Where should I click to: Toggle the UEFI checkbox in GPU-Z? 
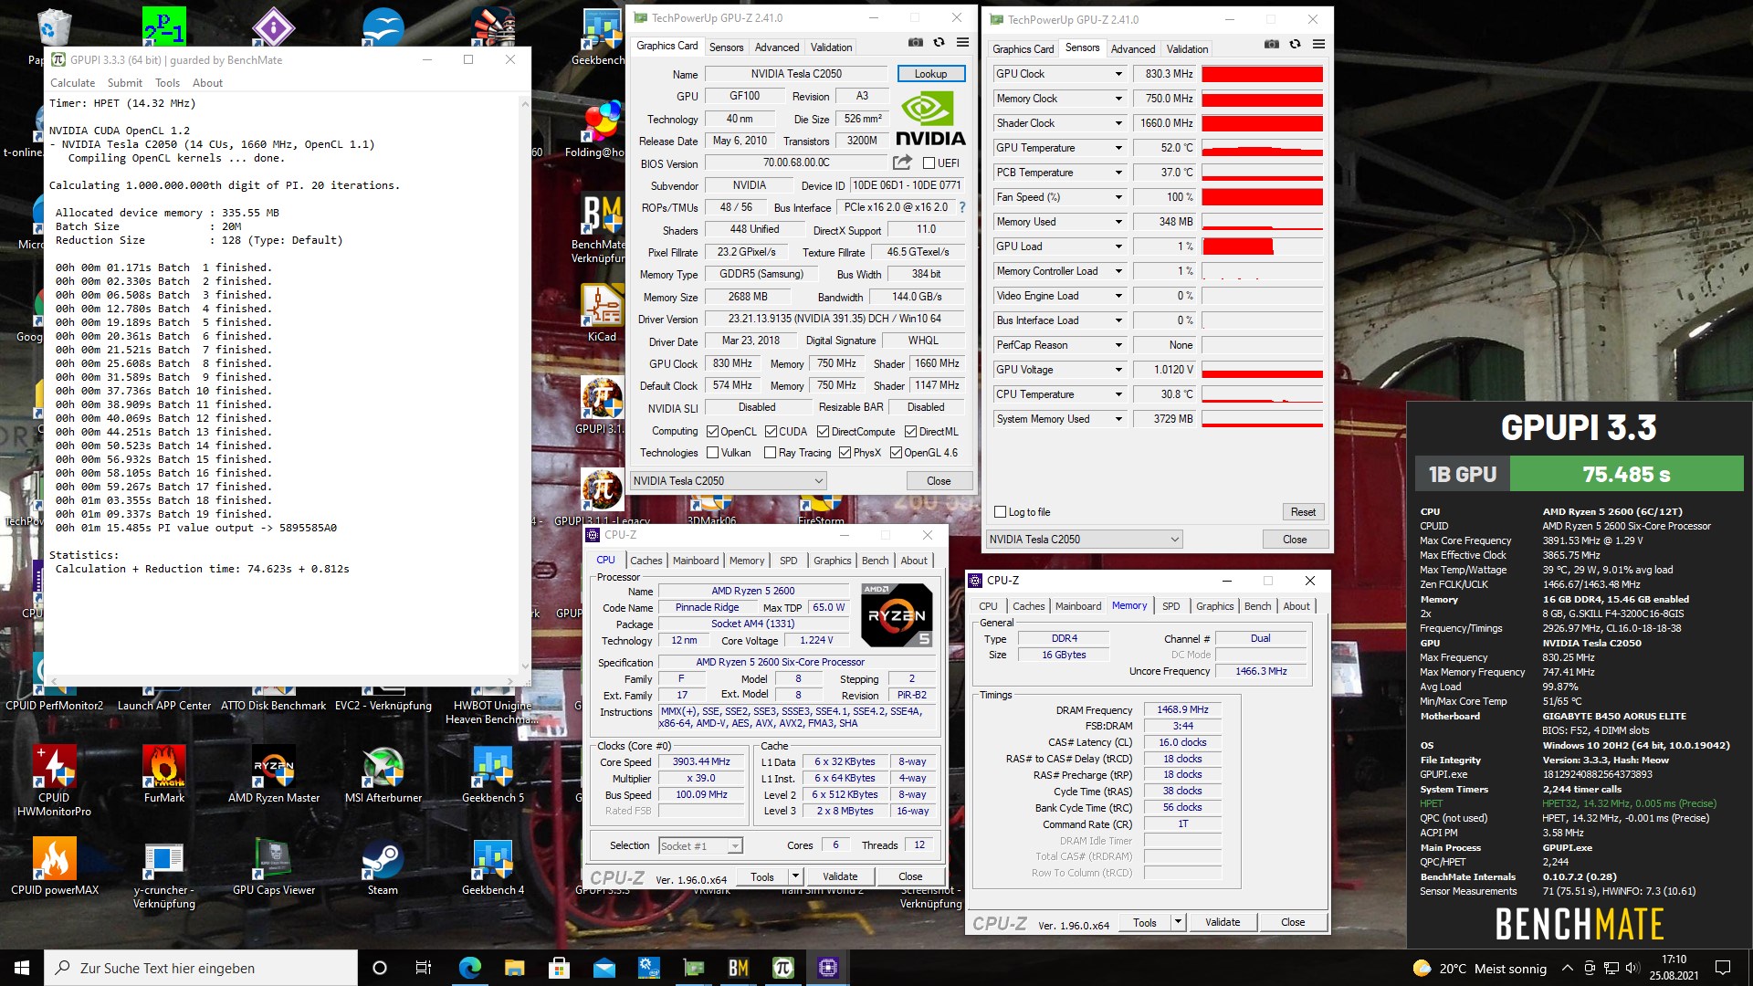[929, 163]
